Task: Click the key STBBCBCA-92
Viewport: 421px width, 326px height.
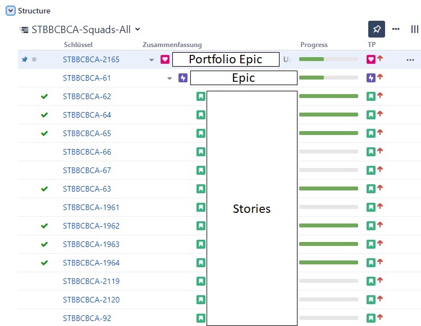Action: (86, 318)
